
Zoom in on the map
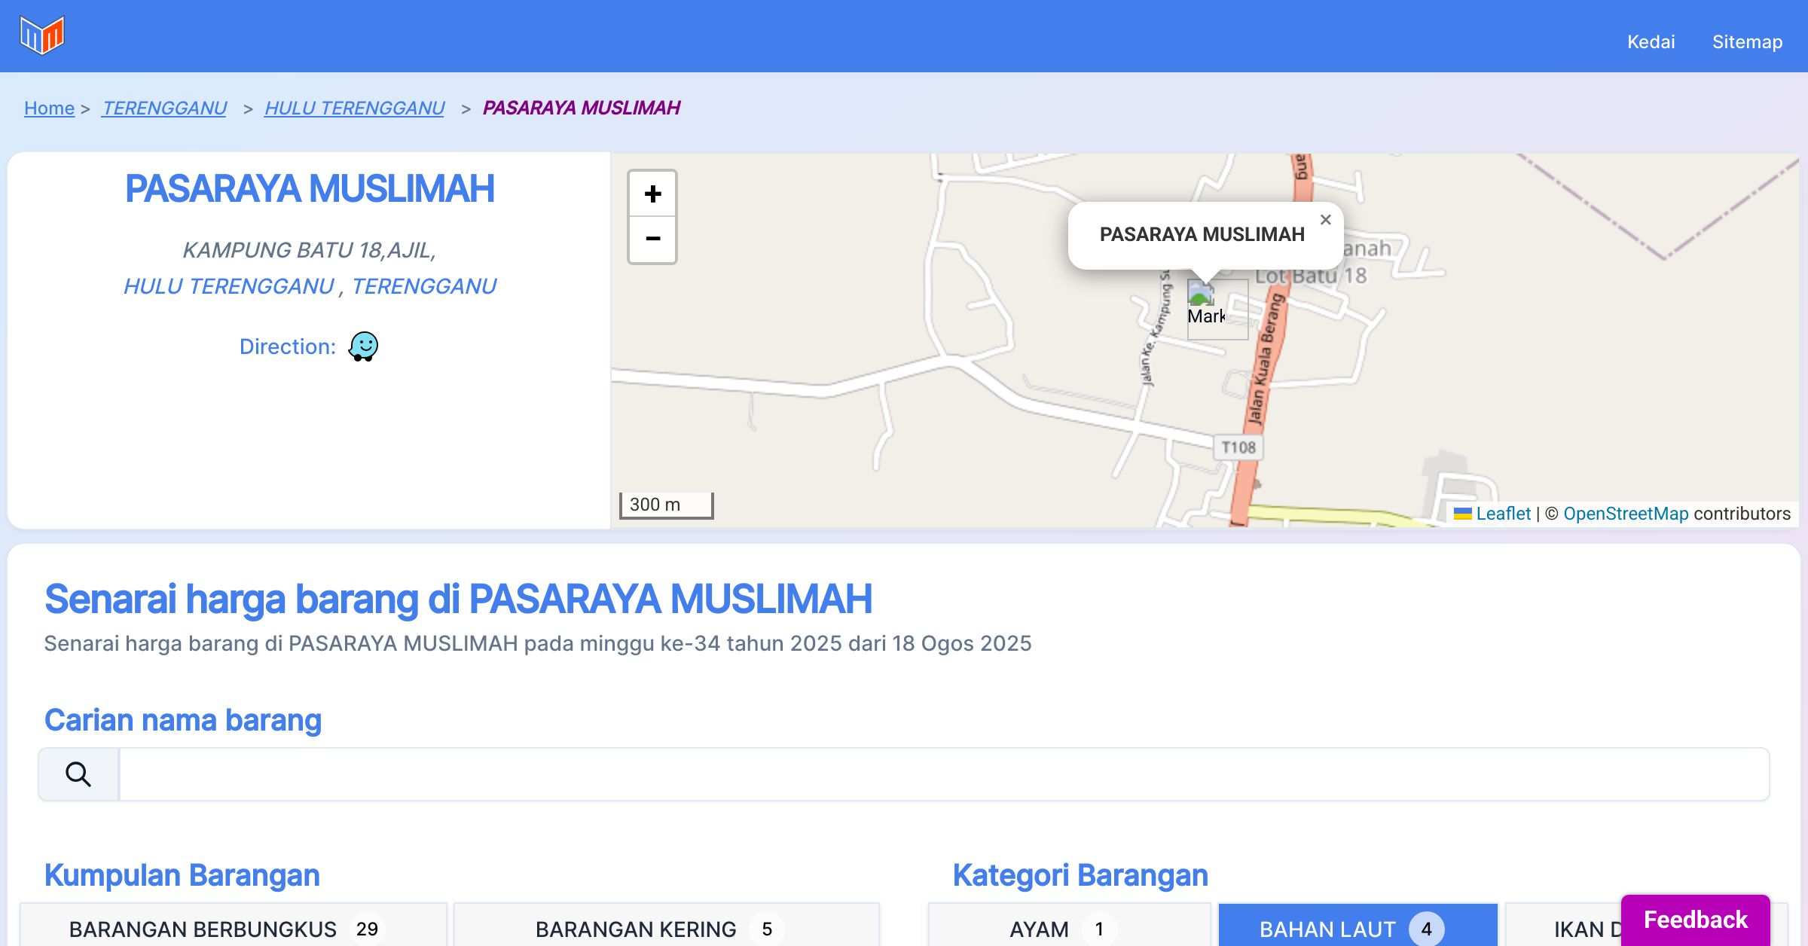(652, 194)
